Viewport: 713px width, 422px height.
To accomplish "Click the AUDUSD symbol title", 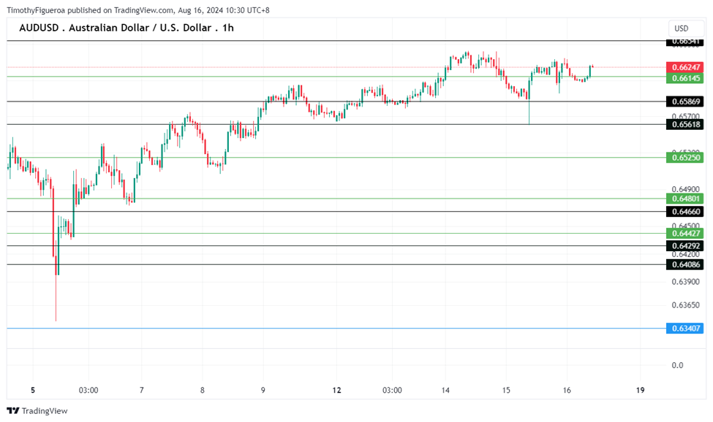I will (x=126, y=28).
